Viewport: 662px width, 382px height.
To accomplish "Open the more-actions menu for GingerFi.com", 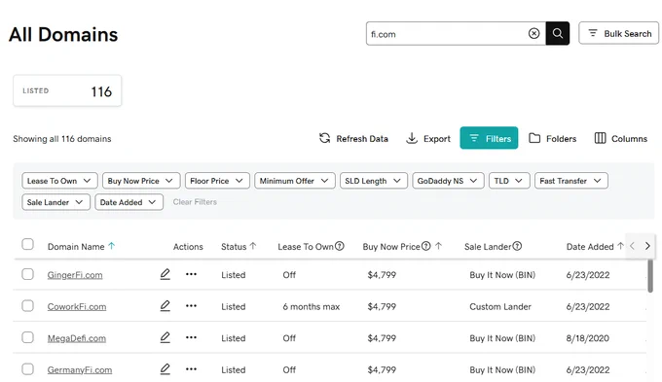I will coord(191,274).
